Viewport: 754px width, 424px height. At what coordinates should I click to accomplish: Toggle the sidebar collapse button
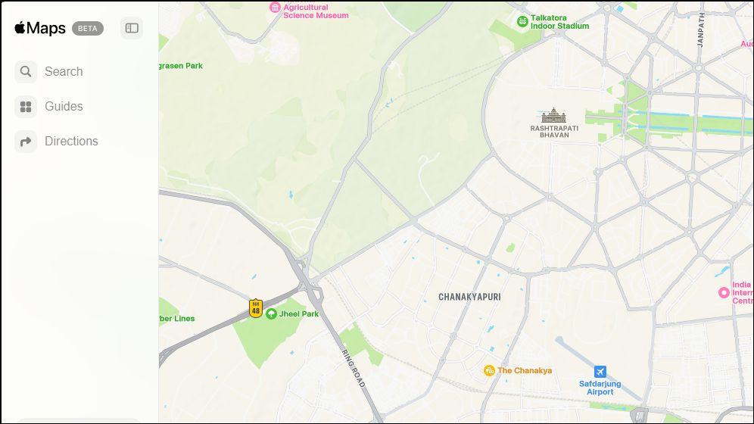(132, 28)
